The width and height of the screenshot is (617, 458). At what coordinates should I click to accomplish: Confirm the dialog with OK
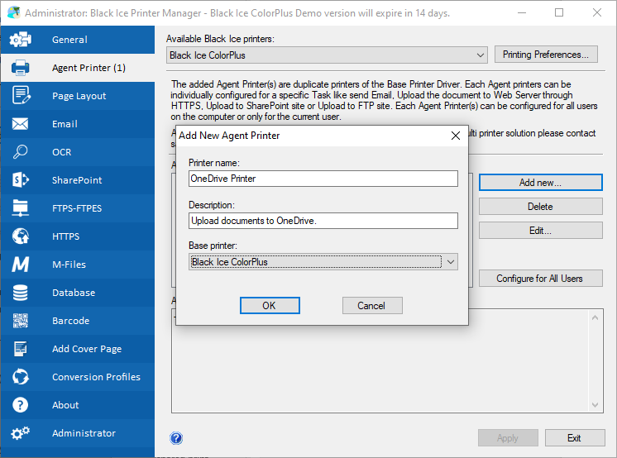269,306
